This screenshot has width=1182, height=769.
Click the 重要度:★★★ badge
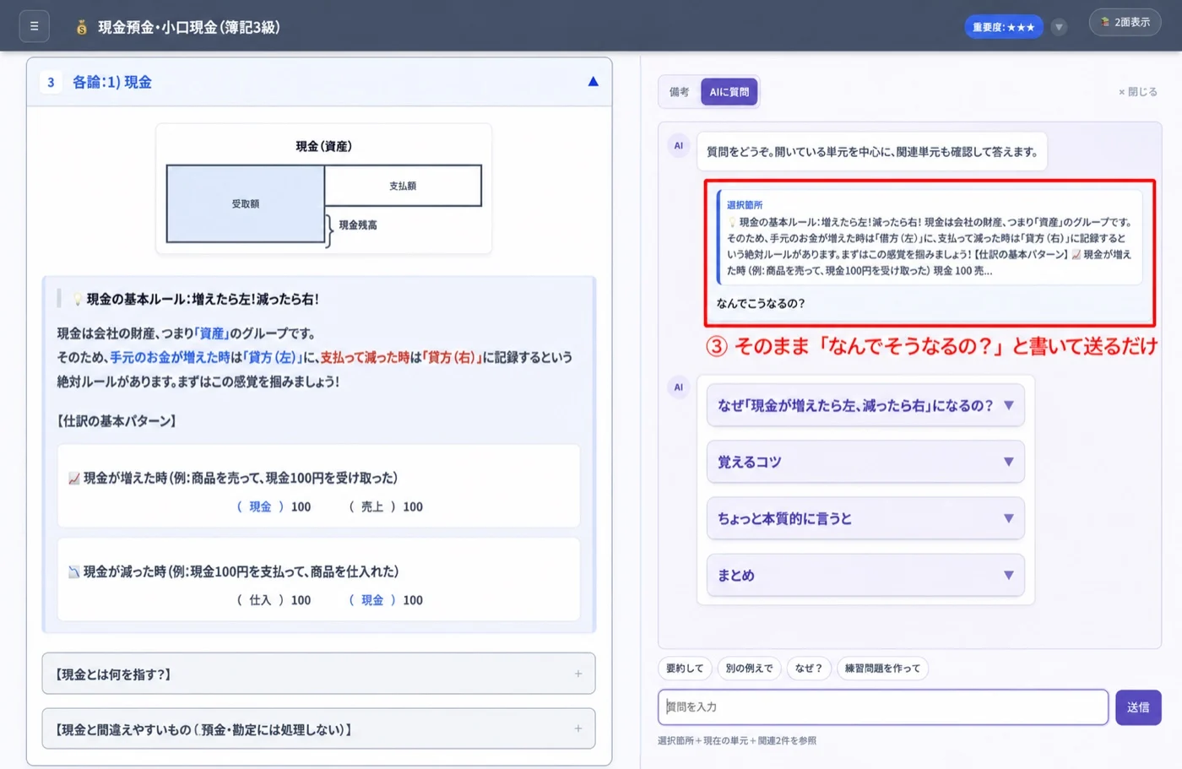coord(1003,27)
